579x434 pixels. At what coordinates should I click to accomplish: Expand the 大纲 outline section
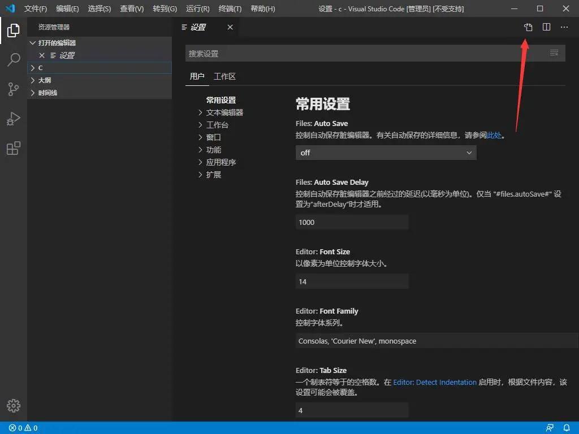pyautogui.click(x=32, y=80)
